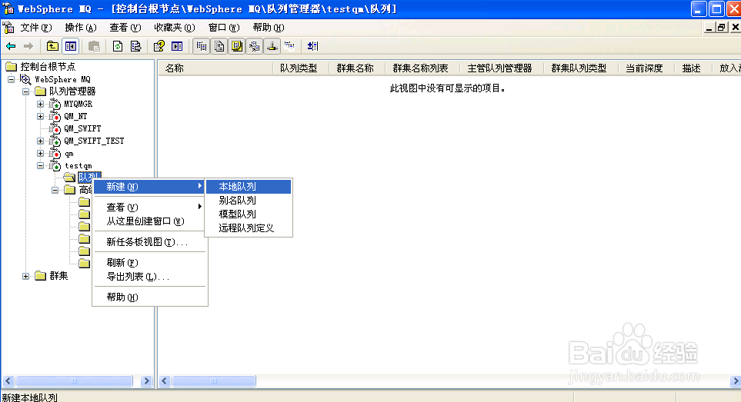
Task: Click the WebSphere MQ node icon in tree
Action: [x=25, y=79]
